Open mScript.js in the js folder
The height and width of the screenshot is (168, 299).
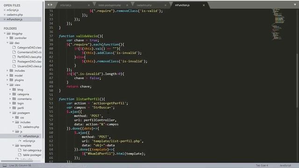tap(29, 141)
